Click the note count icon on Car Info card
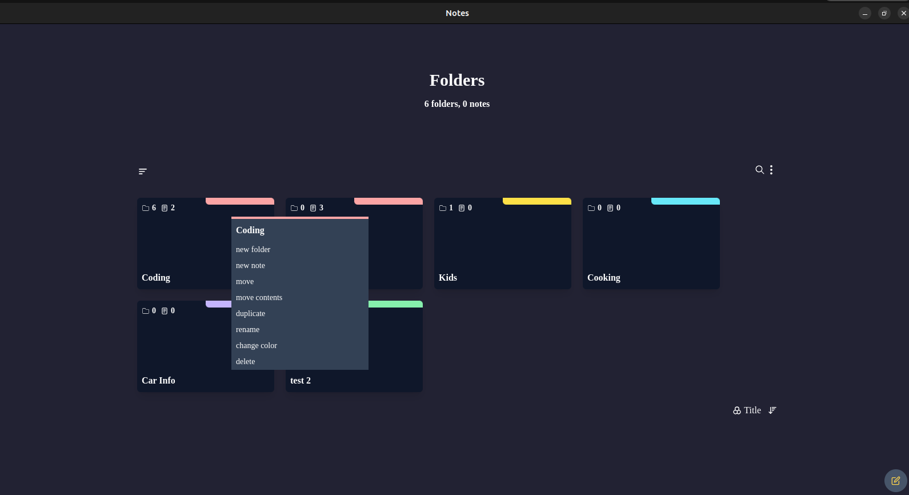The height and width of the screenshot is (495, 909). pos(165,311)
